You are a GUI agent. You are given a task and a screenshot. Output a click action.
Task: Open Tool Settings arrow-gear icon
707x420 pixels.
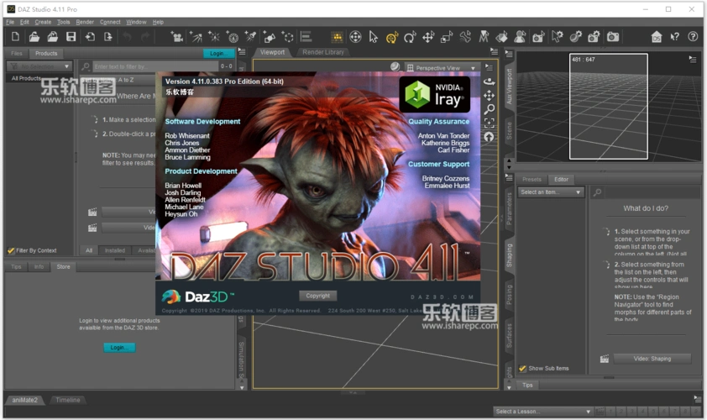pos(558,37)
